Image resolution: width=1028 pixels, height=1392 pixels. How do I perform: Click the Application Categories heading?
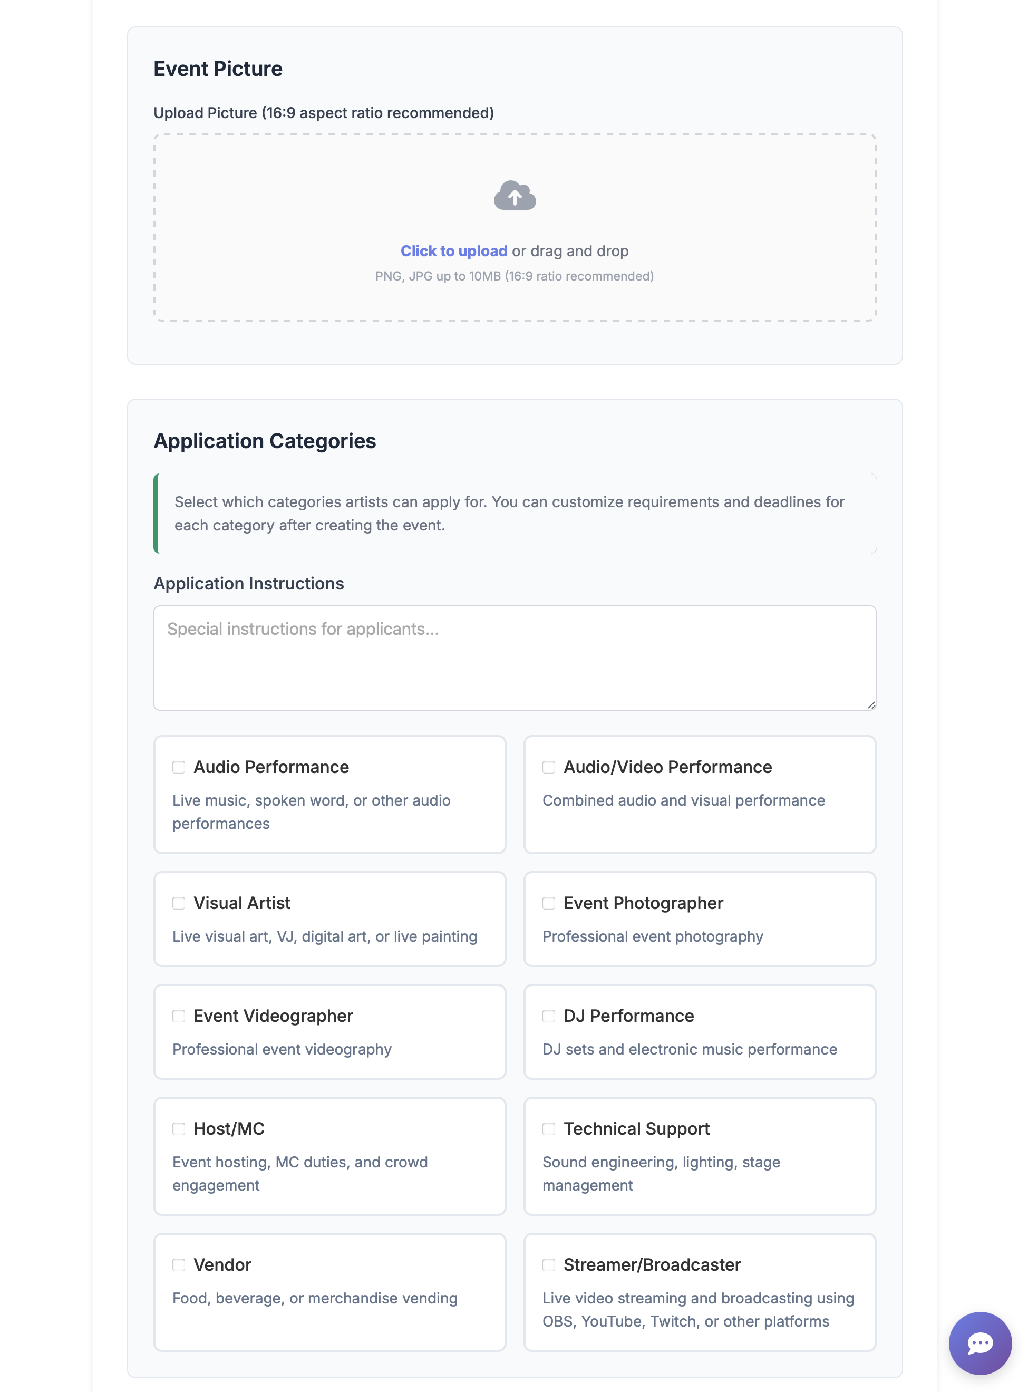265,441
